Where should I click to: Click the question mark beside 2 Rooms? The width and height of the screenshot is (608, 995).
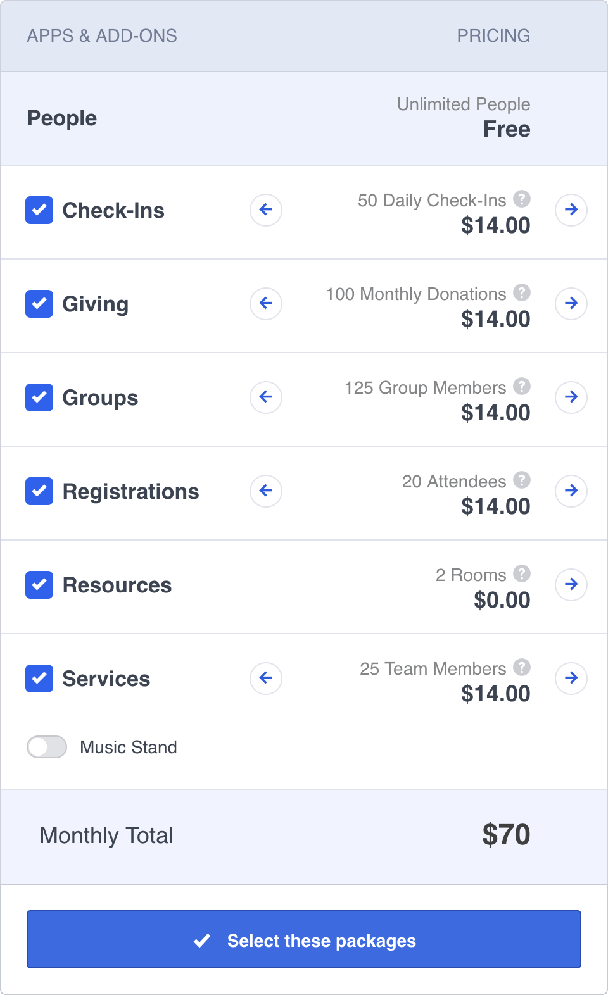point(521,574)
